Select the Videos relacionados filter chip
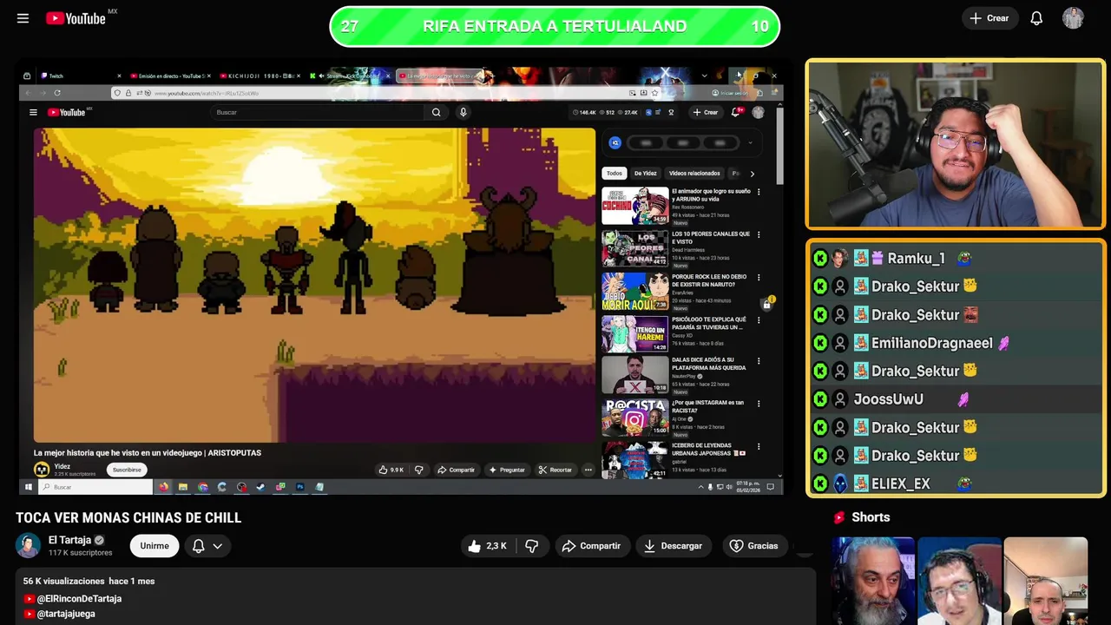The height and width of the screenshot is (625, 1111). click(694, 174)
